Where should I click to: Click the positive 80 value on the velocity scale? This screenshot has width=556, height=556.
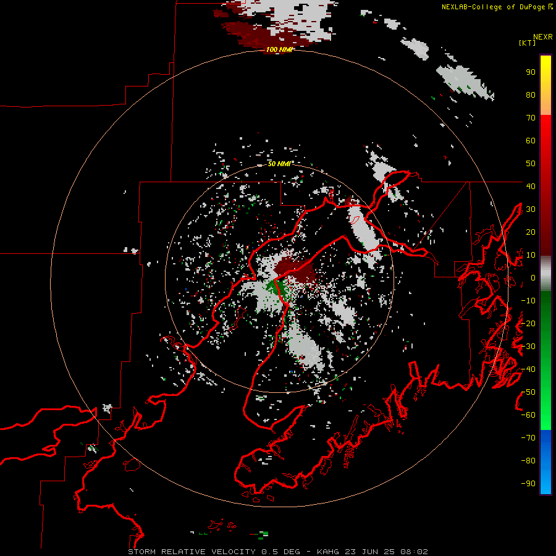[531, 95]
